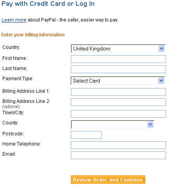Click into Billing Address Line 1 field

pyautogui.click(x=118, y=92)
